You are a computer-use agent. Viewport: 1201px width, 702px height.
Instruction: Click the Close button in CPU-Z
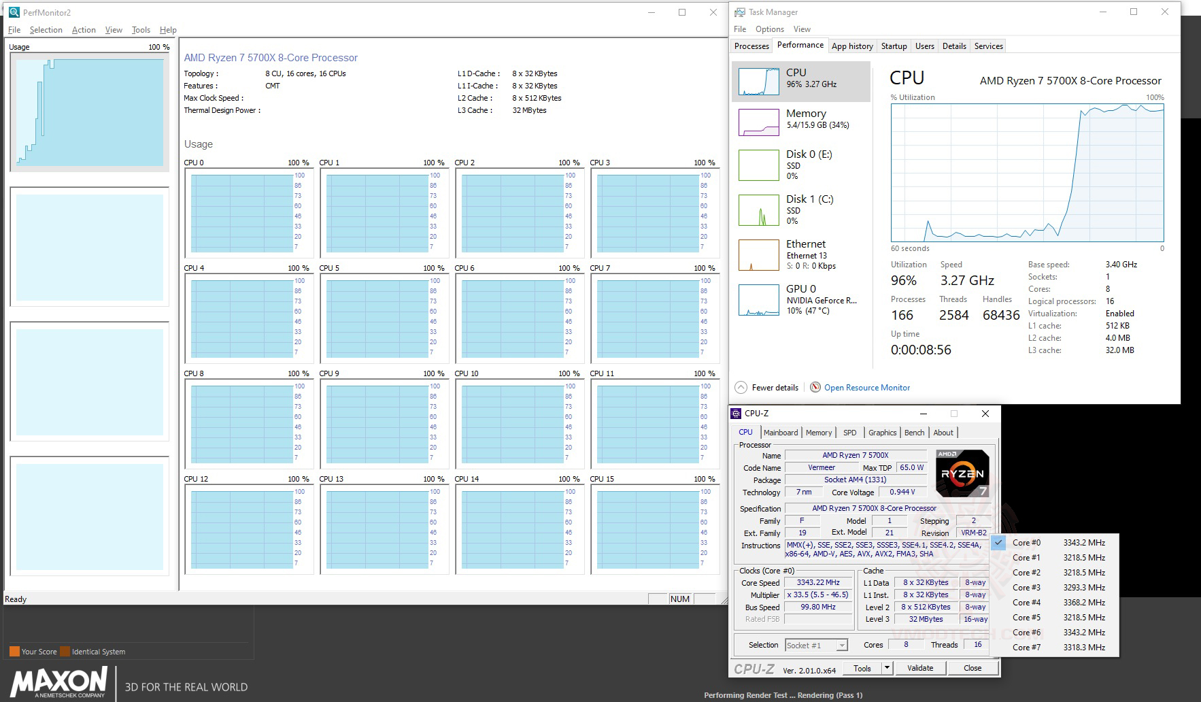[x=972, y=668]
